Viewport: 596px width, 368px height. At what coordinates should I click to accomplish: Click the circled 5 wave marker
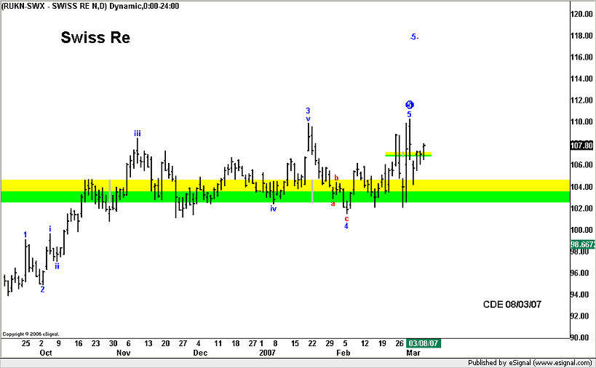tap(410, 105)
